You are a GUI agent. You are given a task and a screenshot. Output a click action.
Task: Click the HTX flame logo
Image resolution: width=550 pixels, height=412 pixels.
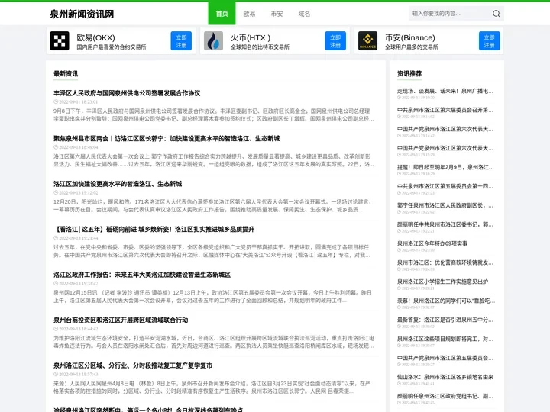[213, 41]
